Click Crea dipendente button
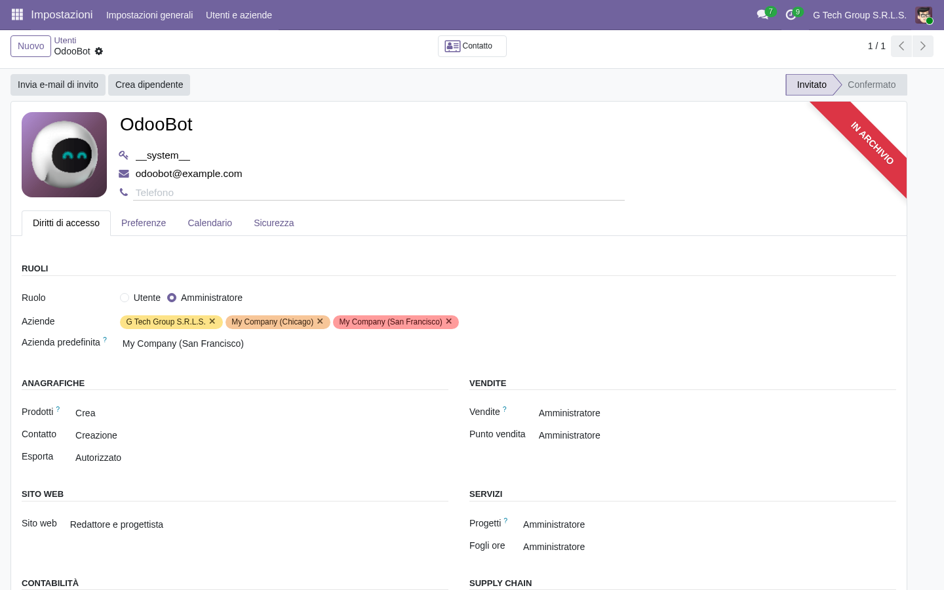 [149, 85]
